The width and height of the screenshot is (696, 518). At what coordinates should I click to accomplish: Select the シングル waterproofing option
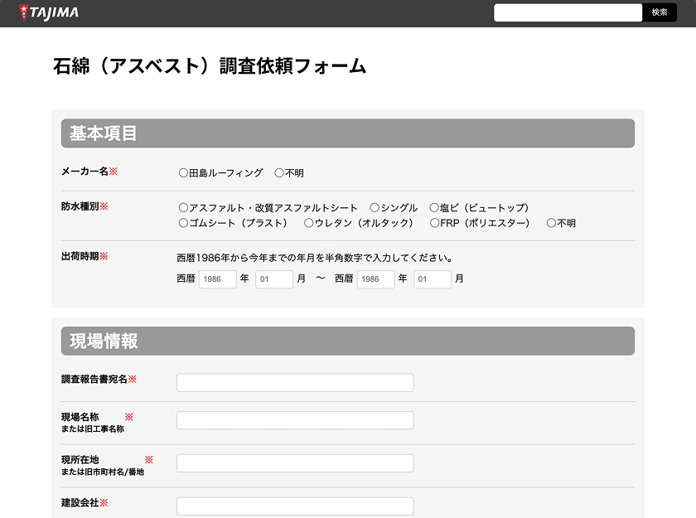point(375,207)
